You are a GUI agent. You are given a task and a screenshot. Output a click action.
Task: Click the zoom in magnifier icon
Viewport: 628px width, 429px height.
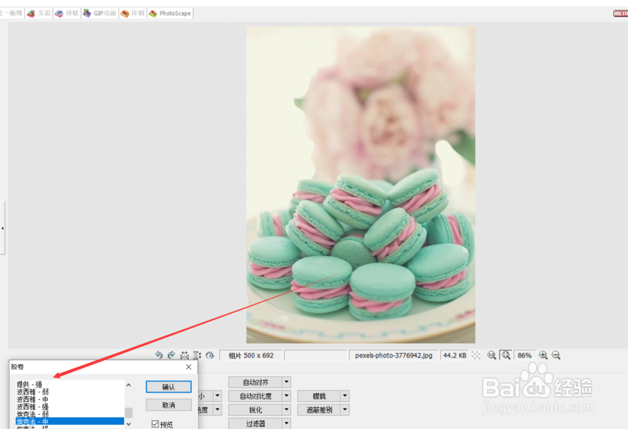point(543,355)
